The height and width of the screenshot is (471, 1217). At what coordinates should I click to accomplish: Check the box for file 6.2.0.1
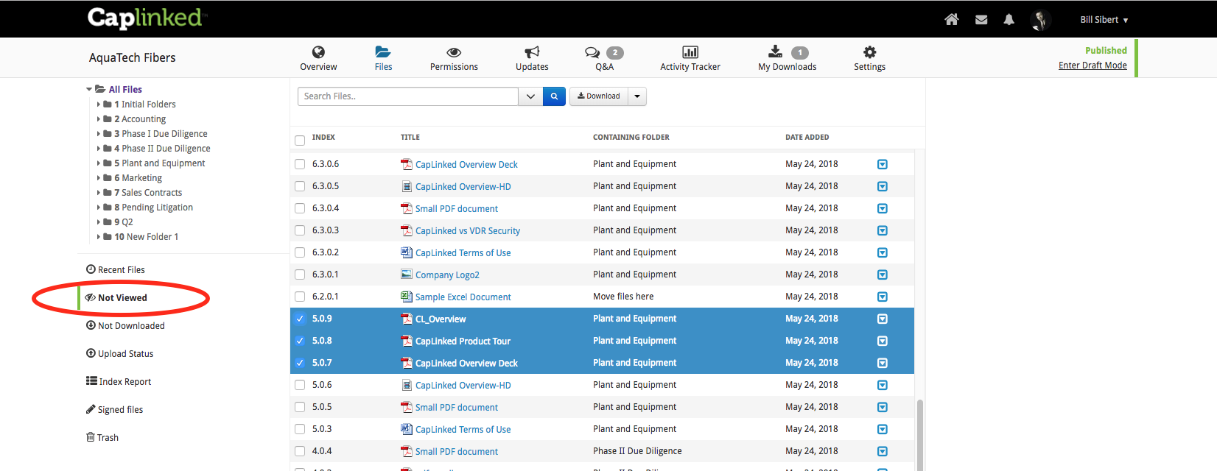pos(300,297)
